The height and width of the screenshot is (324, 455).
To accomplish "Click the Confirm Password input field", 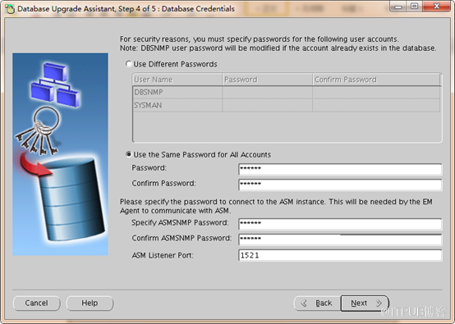I will [x=340, y=185].
